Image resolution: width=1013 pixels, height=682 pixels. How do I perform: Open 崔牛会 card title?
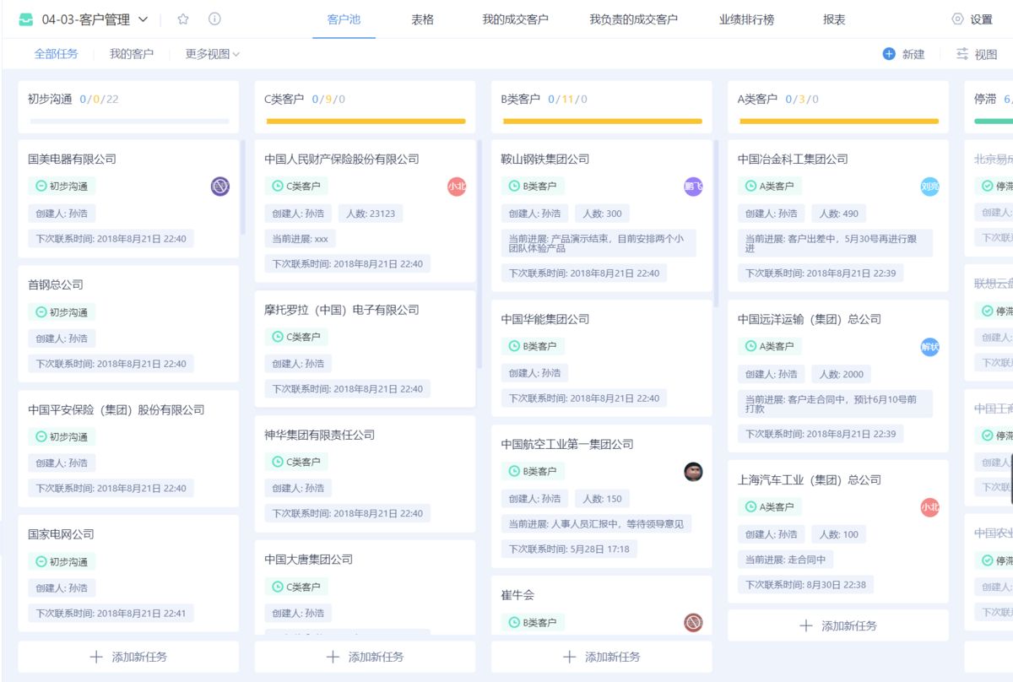(517, 596)
